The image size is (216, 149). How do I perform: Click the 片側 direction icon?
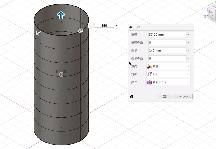[x=149, y=66]
